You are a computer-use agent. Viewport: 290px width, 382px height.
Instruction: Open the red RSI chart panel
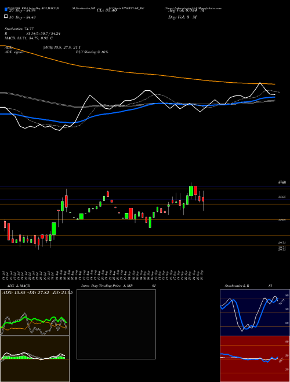[255, 359]
